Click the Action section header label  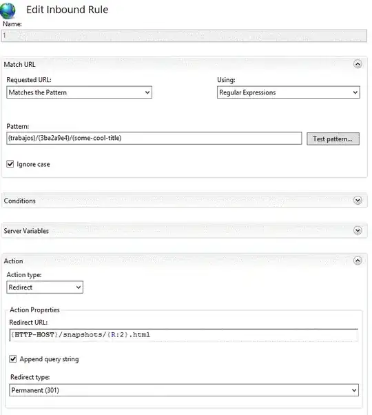(13, 261)
